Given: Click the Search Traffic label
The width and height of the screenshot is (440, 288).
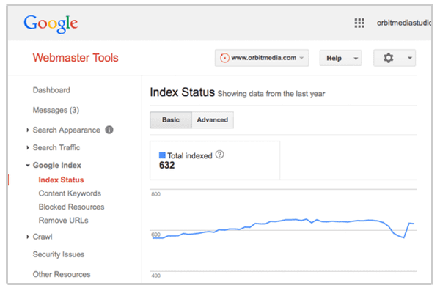Looking at the screenshot, I should [56, 147].
